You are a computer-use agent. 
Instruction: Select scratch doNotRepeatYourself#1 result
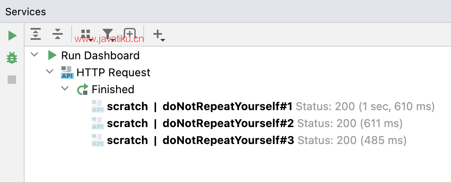[x=263, y=106]
